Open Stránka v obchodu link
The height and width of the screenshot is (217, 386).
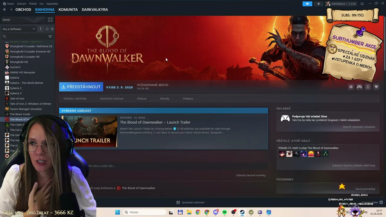[x=75, y=99]
